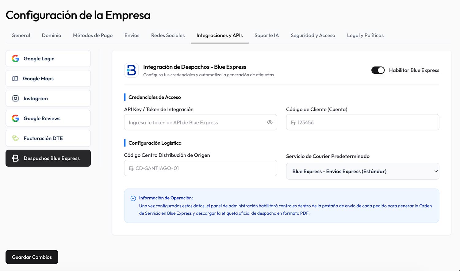Open the Google Maps integration
Screen dimensions: 460x271
[x=48, y=78]
